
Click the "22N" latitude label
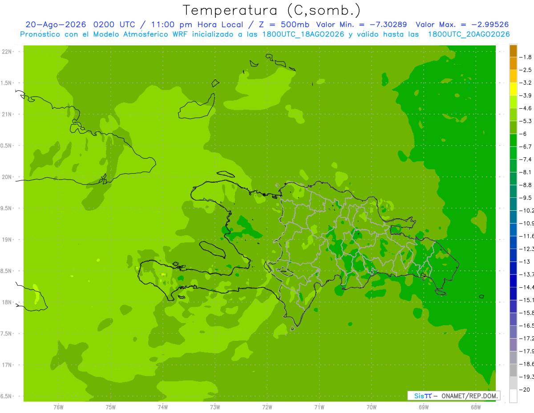pos(7,52)
